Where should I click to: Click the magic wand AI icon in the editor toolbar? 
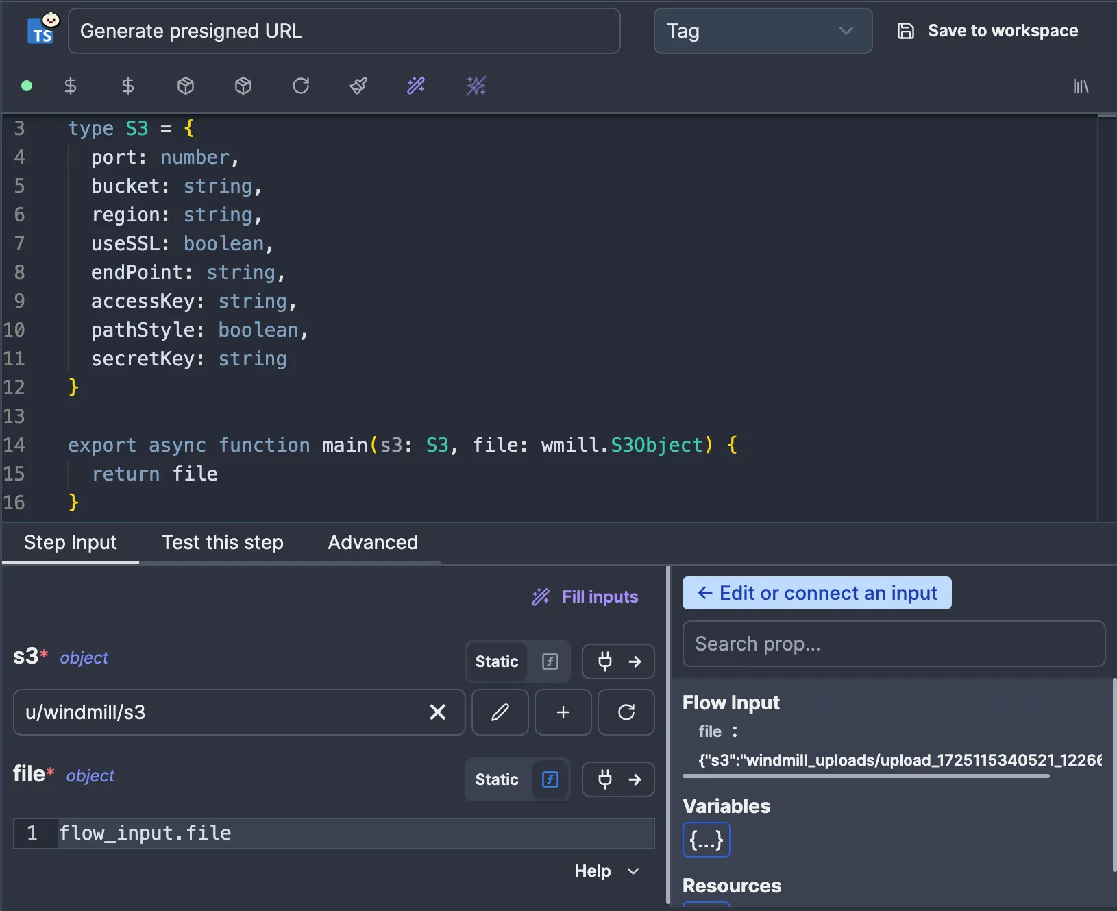(416, 86)
